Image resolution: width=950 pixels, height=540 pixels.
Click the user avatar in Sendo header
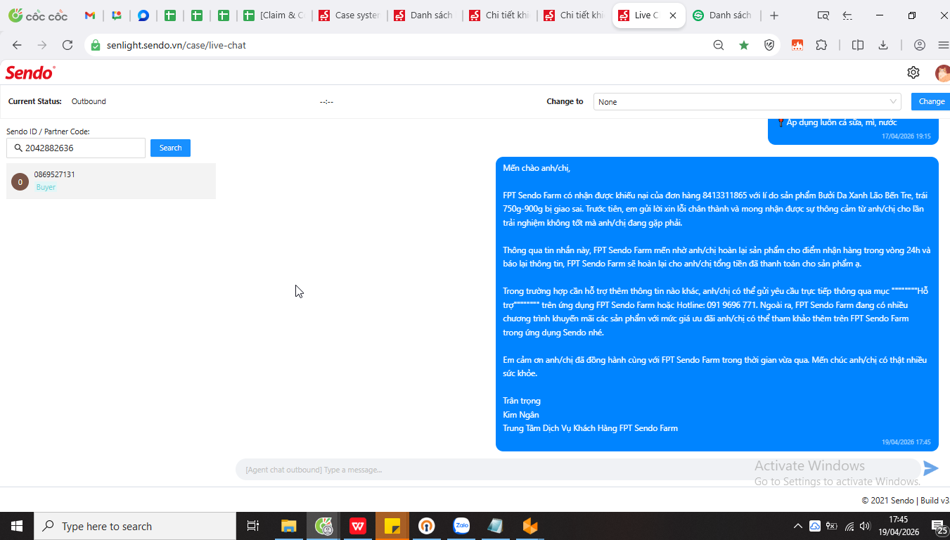[943, 72]
